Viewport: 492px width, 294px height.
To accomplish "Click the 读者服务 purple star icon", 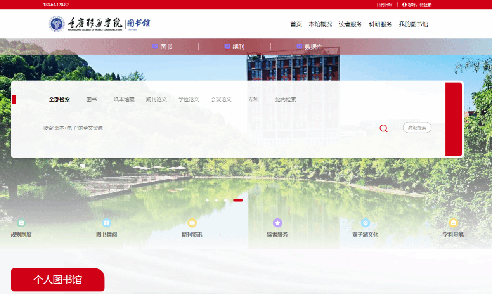I will point(277,223).
